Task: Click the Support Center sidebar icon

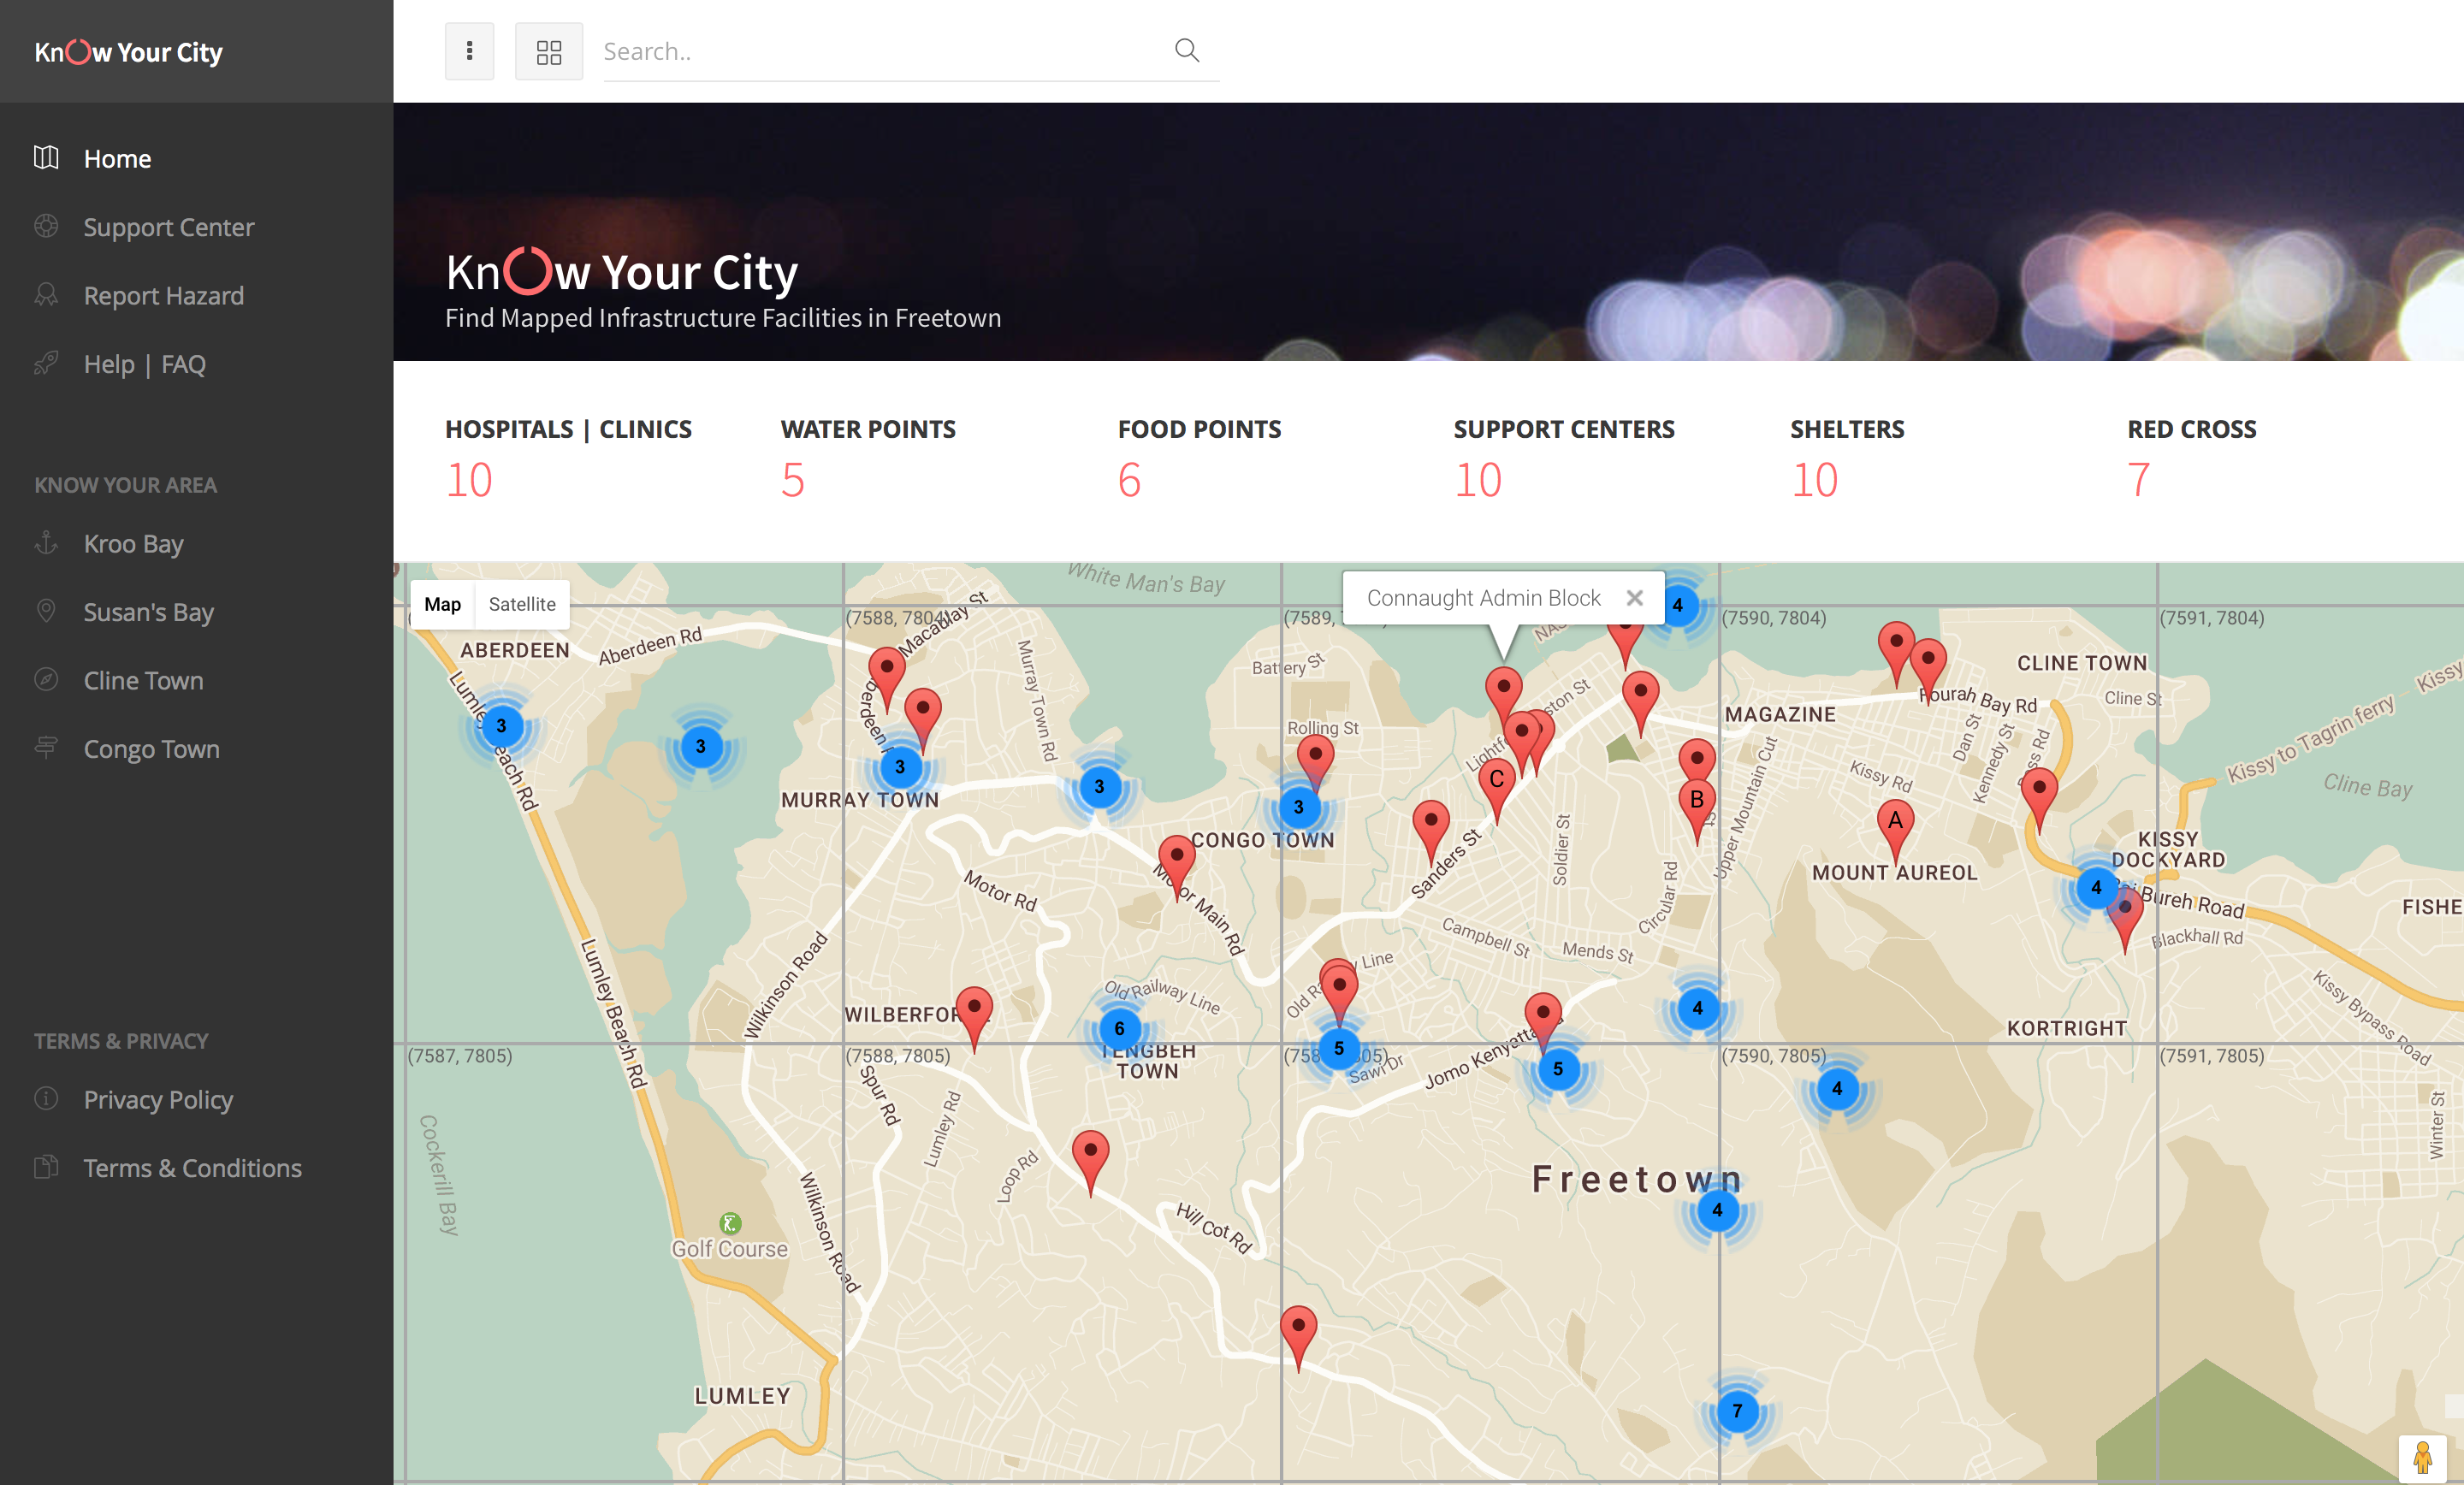Action: pyautogui.click(x=46, y=226)
